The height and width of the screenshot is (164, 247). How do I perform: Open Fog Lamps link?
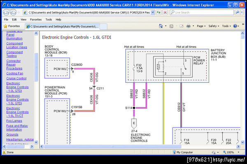click(x=14, y=121)
